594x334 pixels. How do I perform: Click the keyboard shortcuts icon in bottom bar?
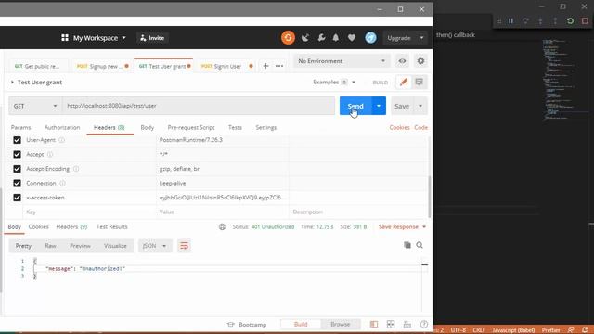point(407,324)
